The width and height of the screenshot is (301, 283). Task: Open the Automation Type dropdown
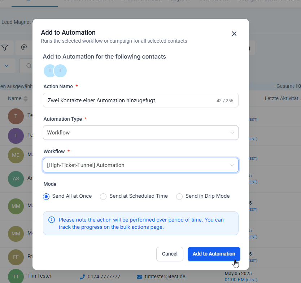coord(140,133)
